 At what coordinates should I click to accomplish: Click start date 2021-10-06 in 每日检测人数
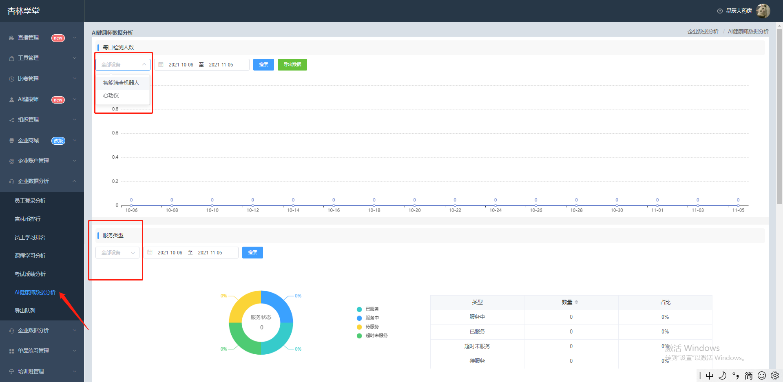181,64
